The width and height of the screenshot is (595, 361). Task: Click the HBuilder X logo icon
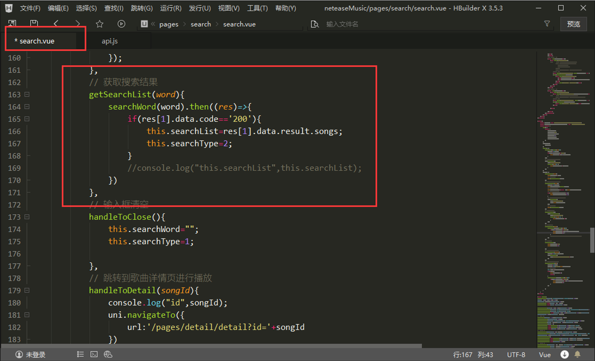click(9, 8)
